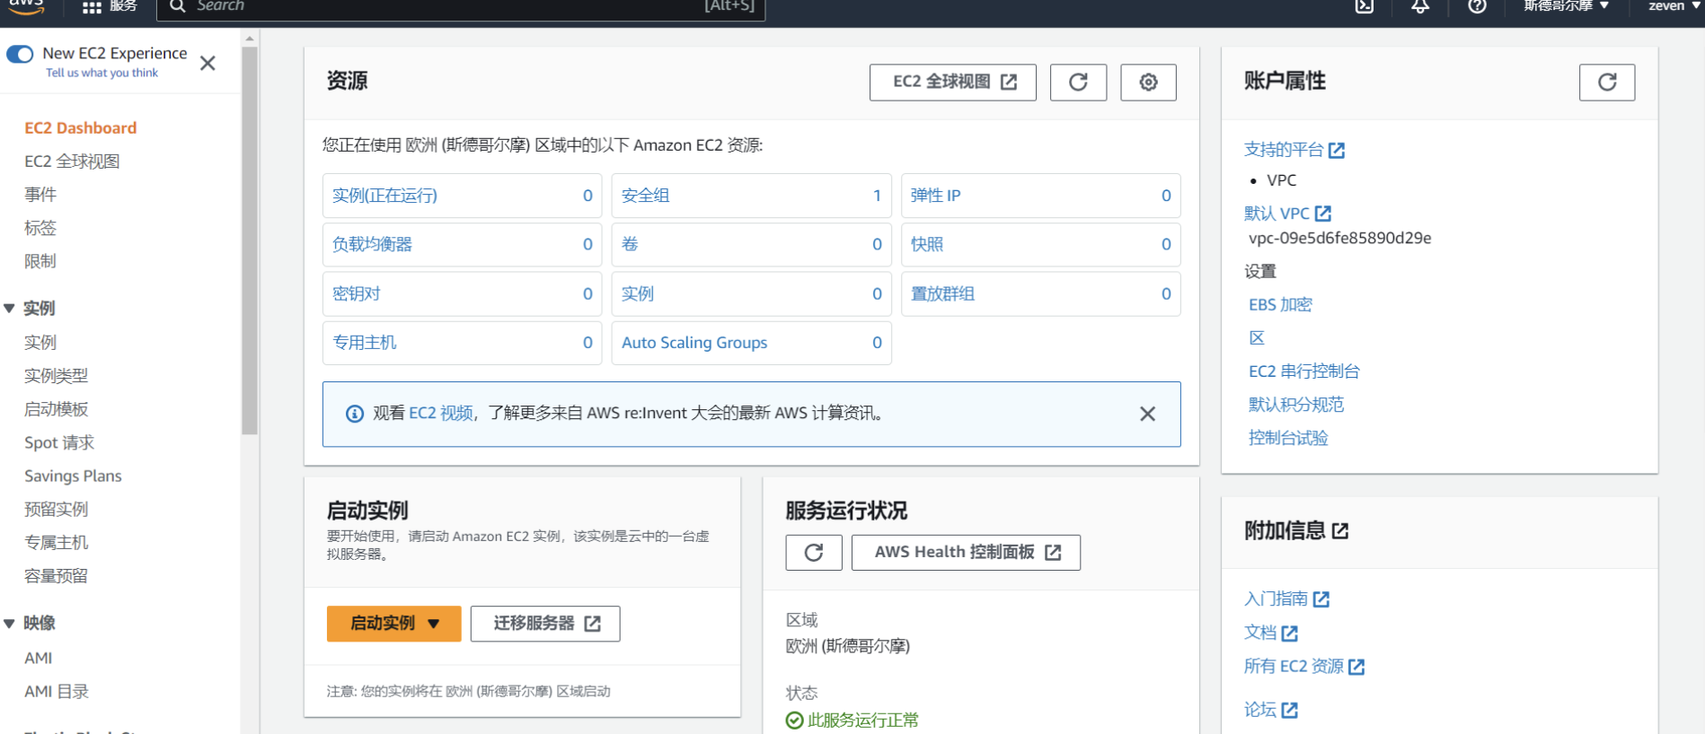Refresh the 服务运行状况 service health panel
1705x734 pixels.
[813, 553]
